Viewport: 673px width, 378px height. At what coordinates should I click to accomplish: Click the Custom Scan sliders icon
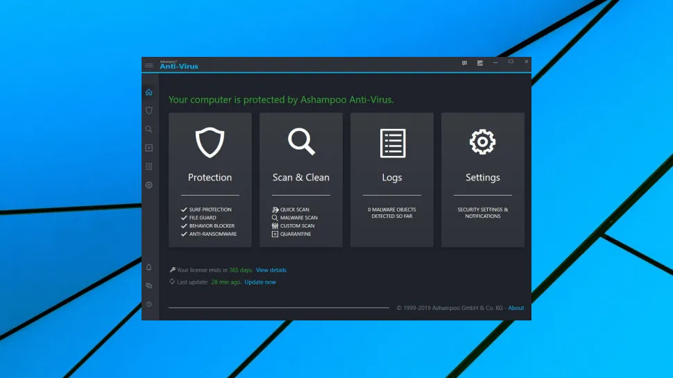[275, 225]
